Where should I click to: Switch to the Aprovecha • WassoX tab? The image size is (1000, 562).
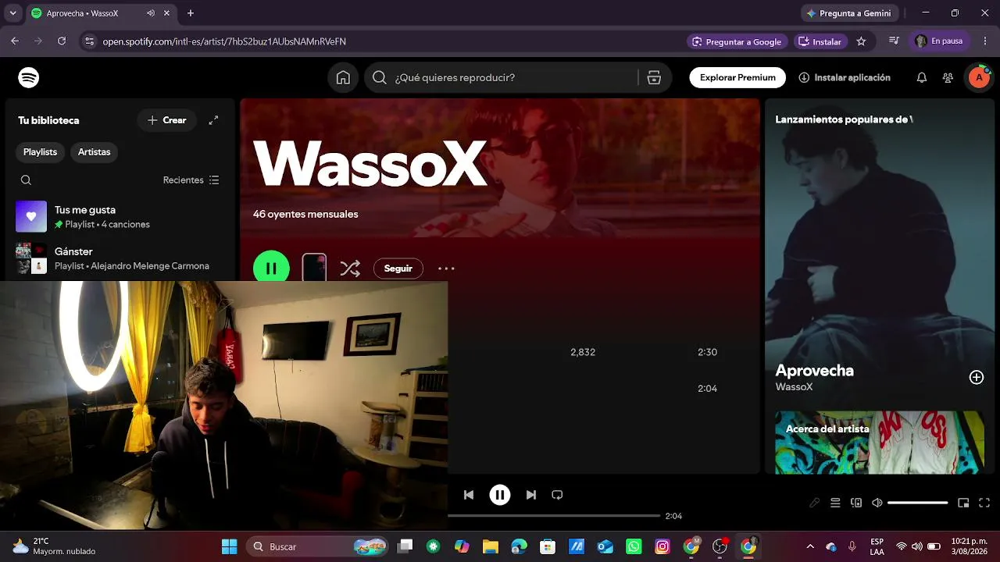(x=100, y=13)
